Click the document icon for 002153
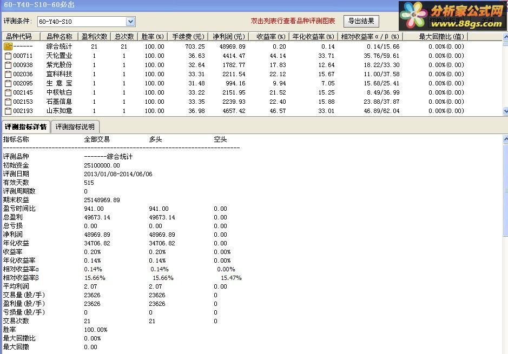Viewport: 508px width, 354px height. (8, 102)
